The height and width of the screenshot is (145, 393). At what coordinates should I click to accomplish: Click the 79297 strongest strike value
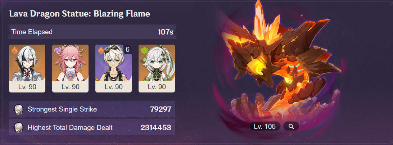click(x=161, y=109)
